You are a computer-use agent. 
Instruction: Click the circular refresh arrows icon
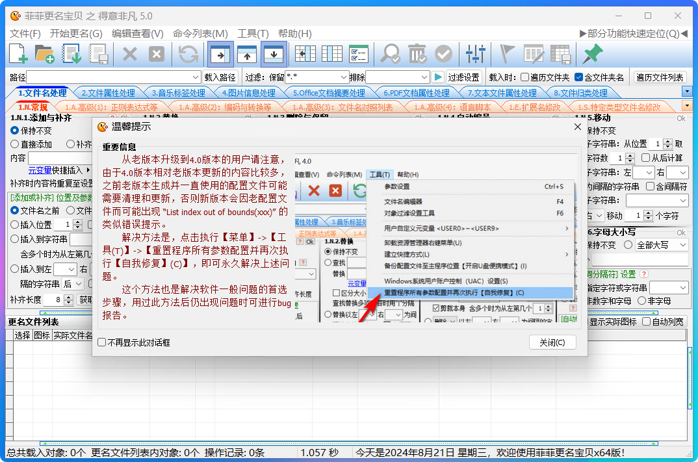188,55
